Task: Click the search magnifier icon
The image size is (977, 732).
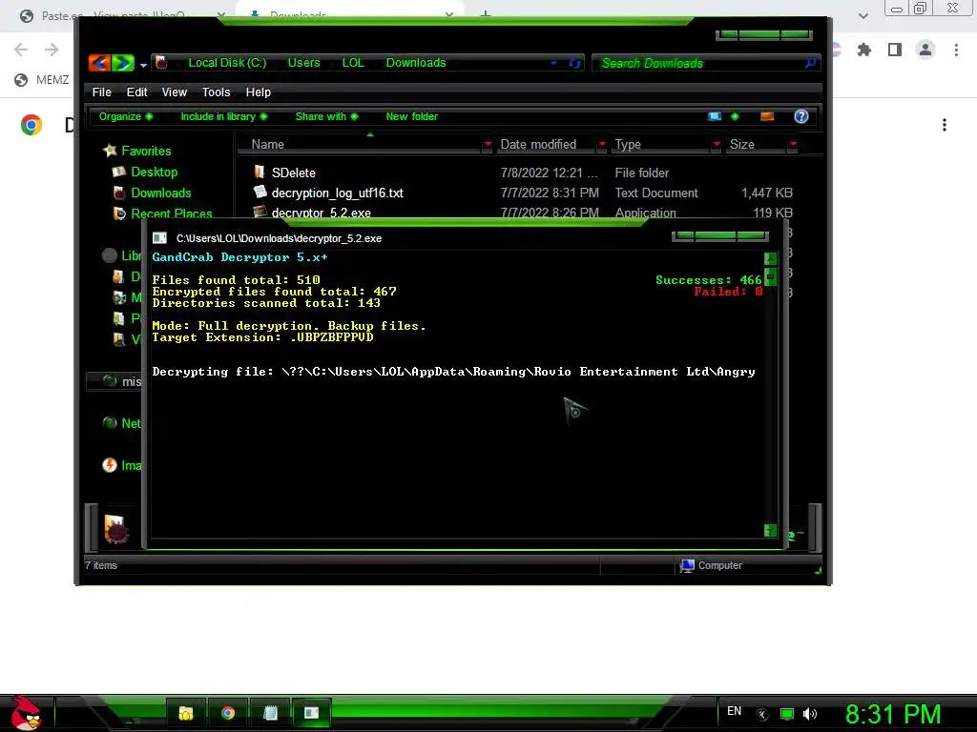Action: 810,63
